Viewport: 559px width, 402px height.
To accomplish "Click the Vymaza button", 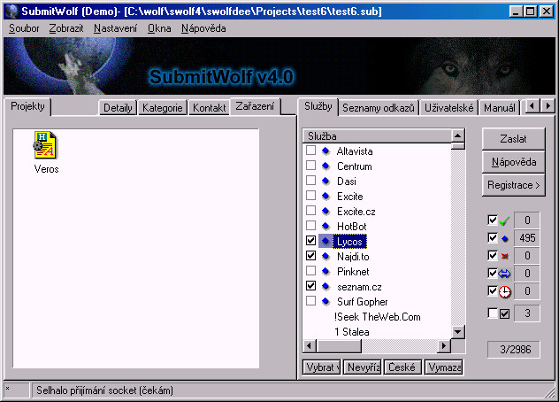I will pos(443,367).
